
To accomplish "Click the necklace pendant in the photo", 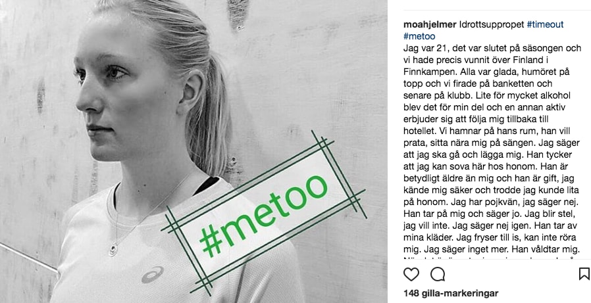I will (113, 250).
